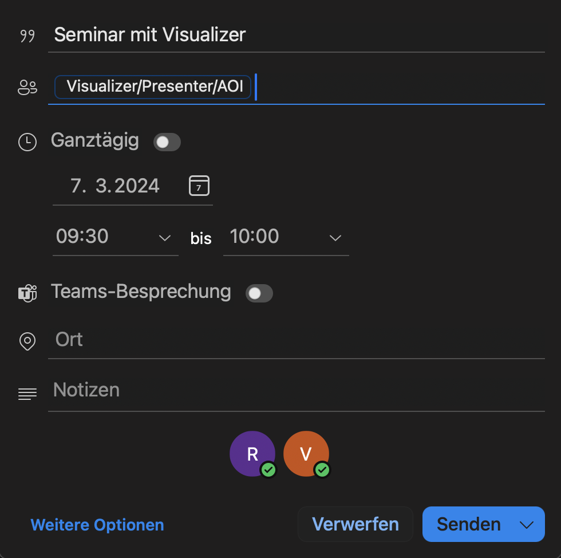Select the Visualizer/Presenter/AOI attendee chip
Viewport: 561px width, 558px height.
click(x=152, y=87)
